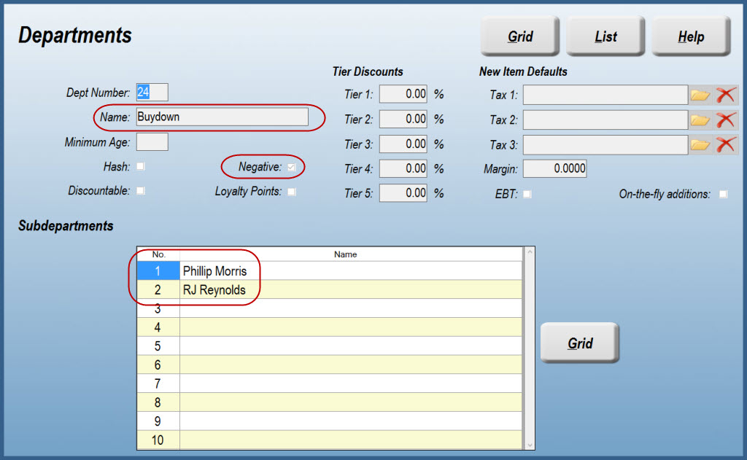Select subdepartment row number 8

pyautogui.click(x=158, y=402)
